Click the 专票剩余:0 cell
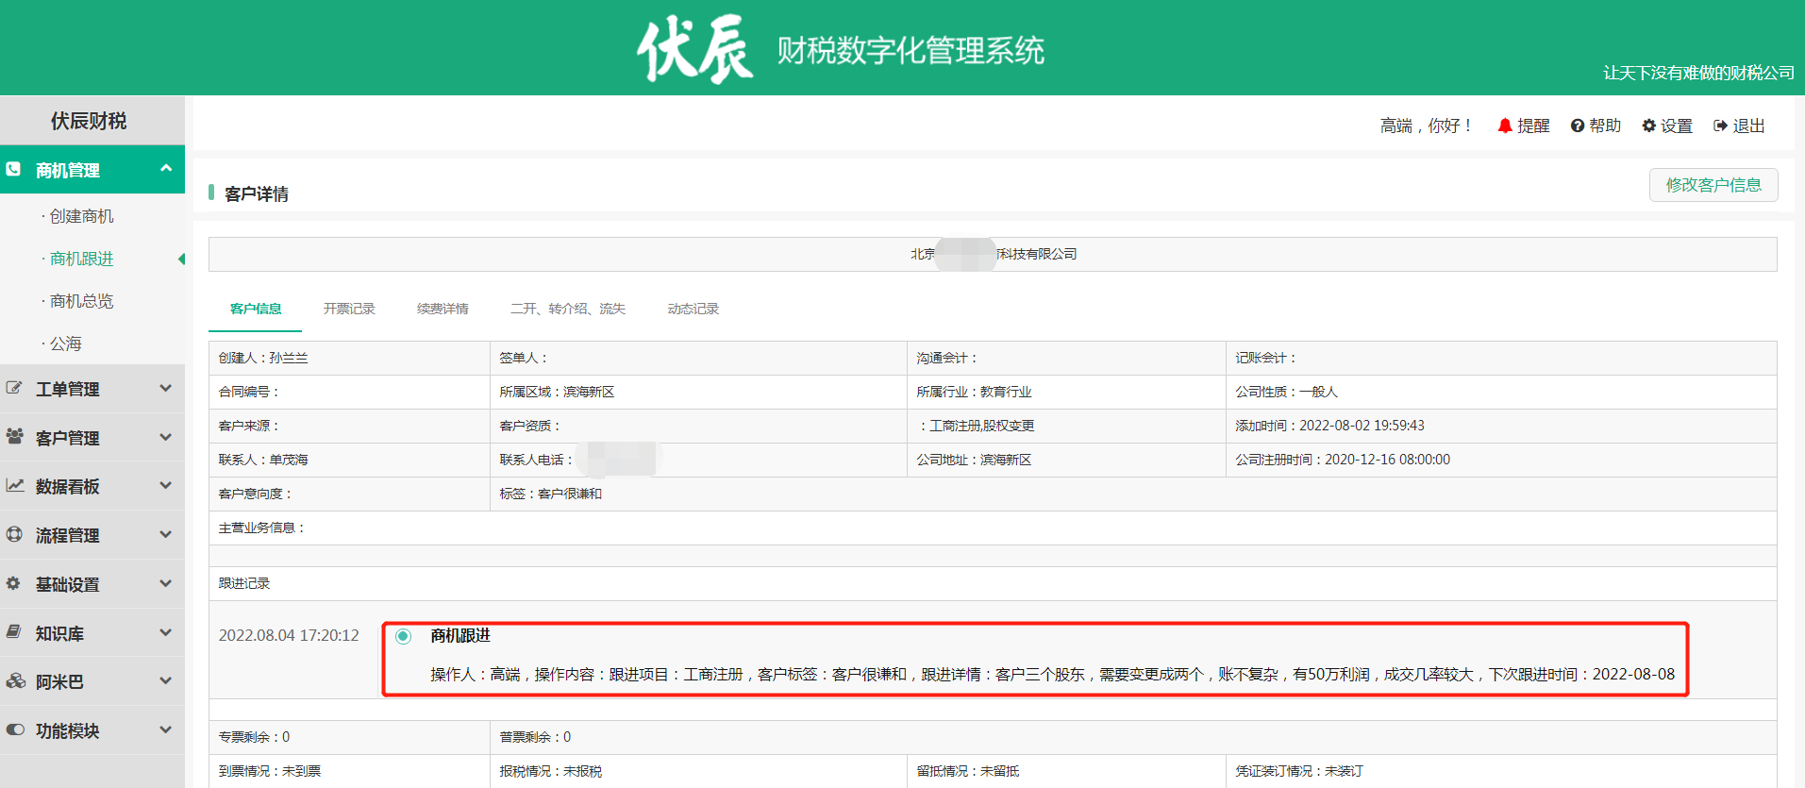This screenshot has width=1805, height=788. (349, 737)
